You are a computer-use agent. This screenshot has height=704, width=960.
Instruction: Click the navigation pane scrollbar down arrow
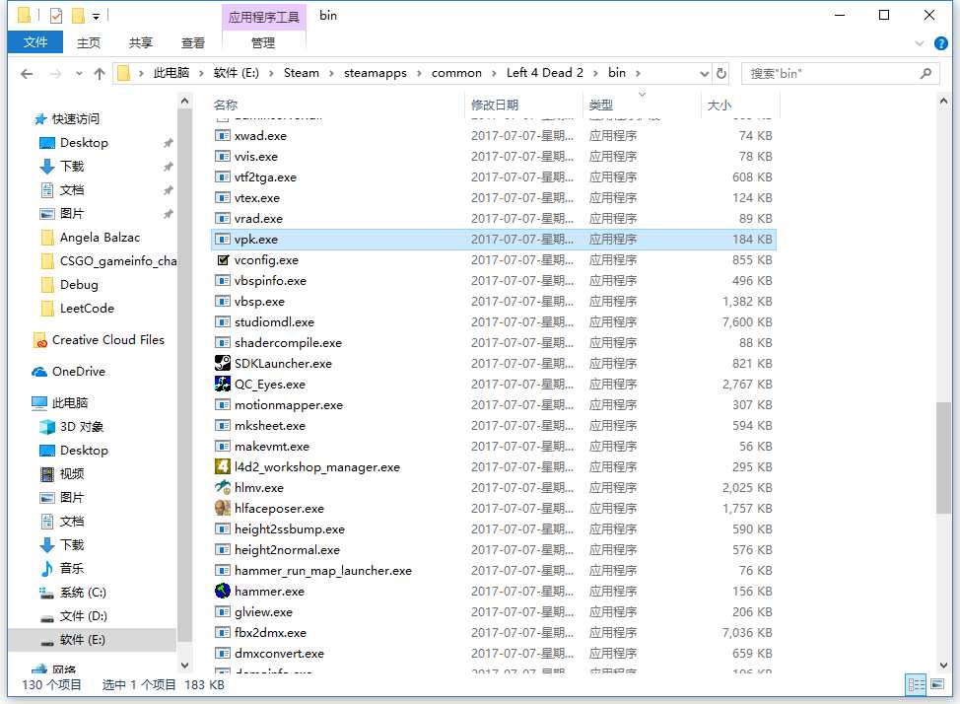185,665
